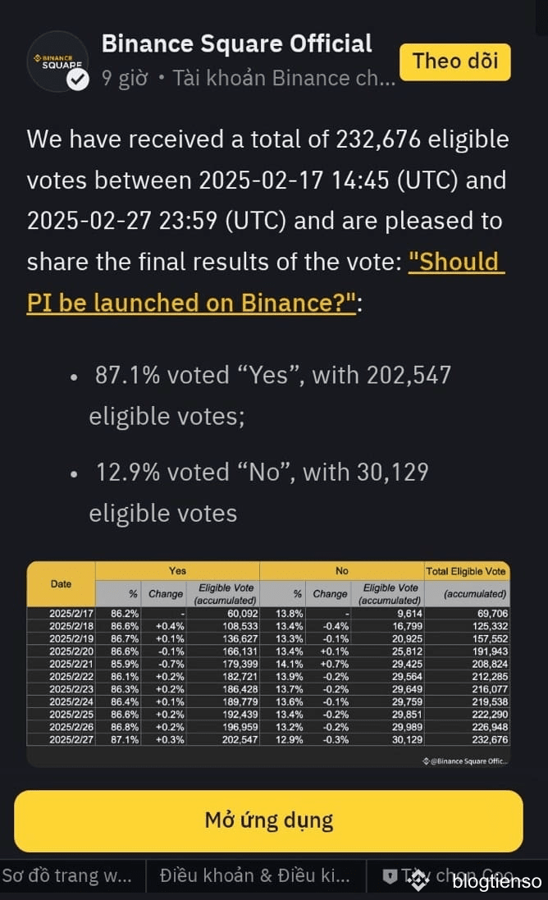The height and width of the screenshot is (900, 548).
Task: Click the shield icon in the footer
Action: pos(390,876)
